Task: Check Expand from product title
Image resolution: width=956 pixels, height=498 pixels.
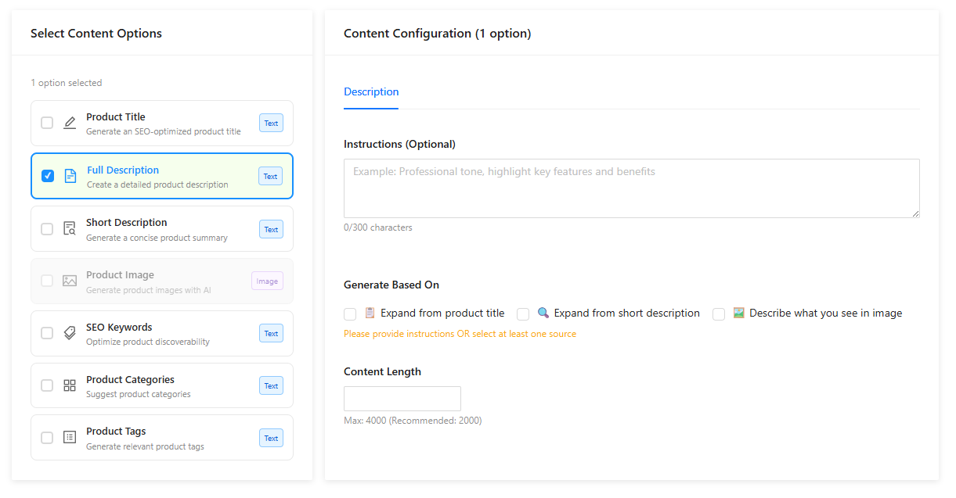Action: pyautogui.click(x=350, y=313)
